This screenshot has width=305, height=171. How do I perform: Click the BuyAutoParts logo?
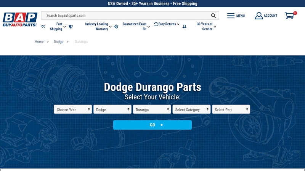click(20, 20)
